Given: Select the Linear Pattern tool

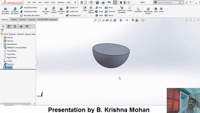Looking at the screenshot, I should [91, 10].
